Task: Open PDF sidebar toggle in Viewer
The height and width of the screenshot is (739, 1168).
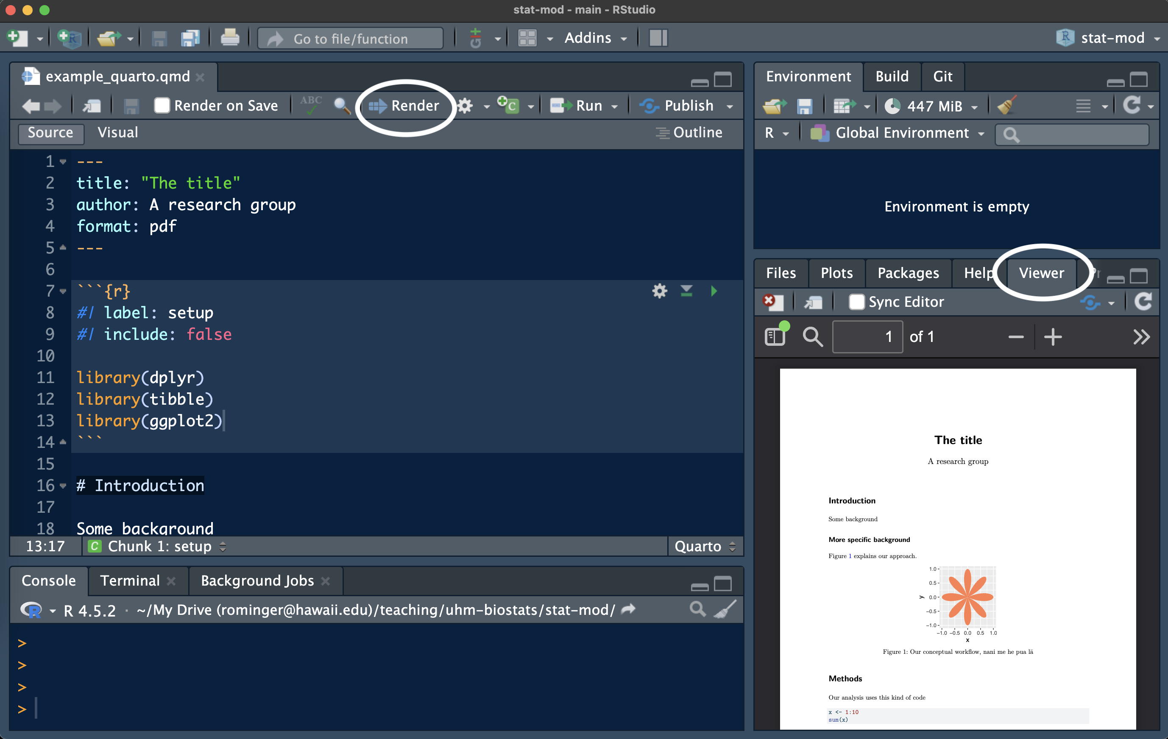Action: [x=775, y=336]
